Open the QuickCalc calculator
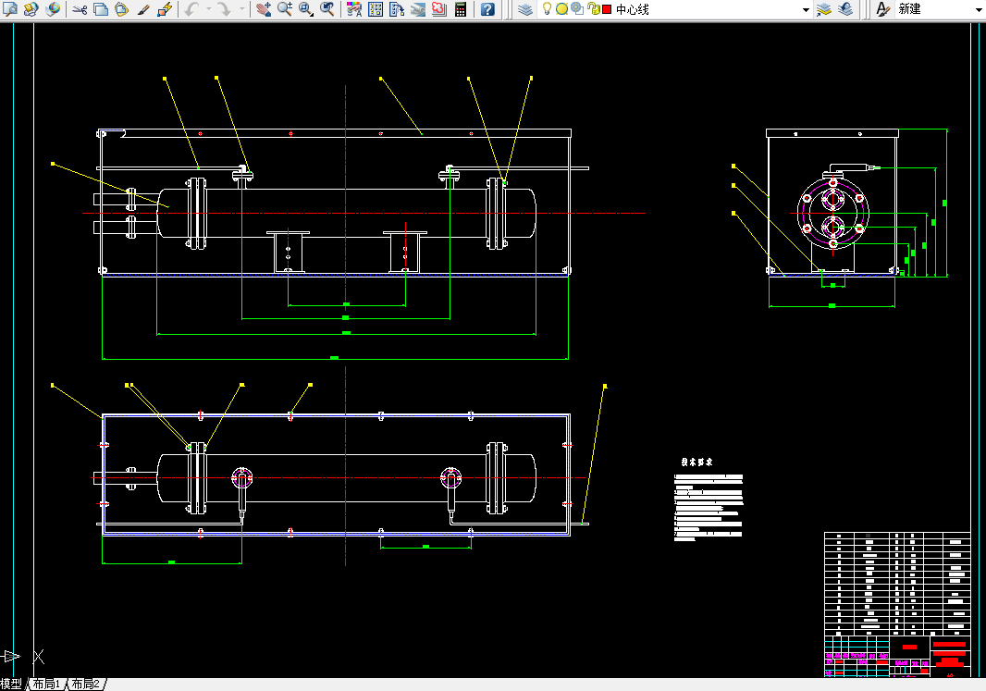Screen dimensions: 986x691 tap(461, 9)
